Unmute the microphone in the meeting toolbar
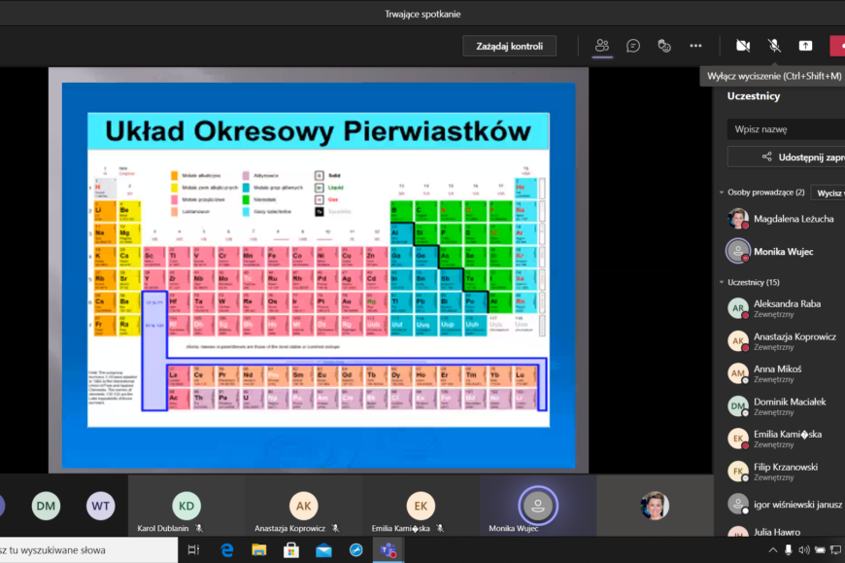 [x=774, y=46]
